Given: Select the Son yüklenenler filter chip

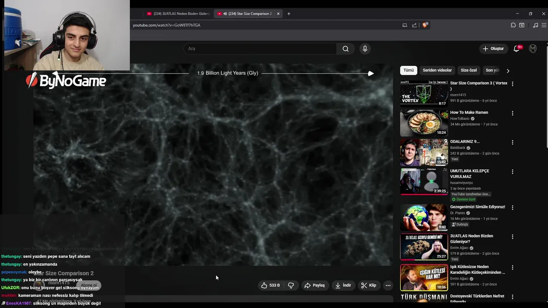Looking at the screenshot, I should click(x=492, y=70).
